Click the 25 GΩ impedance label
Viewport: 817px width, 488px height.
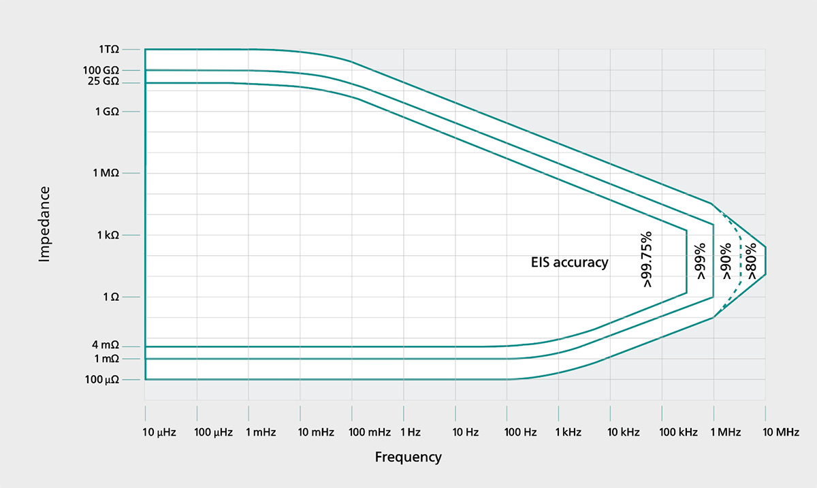click(x=103, y=82)
